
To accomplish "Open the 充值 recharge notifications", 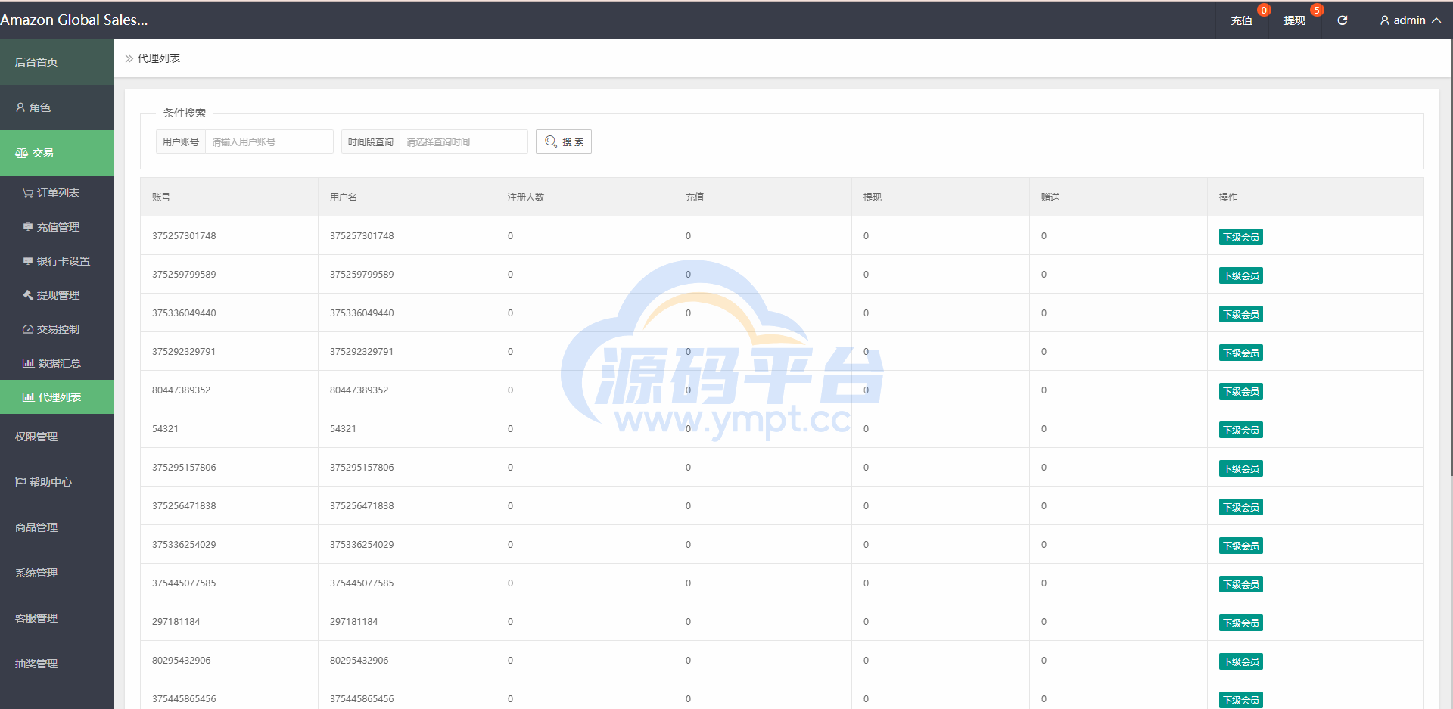I will [1241, 20].
